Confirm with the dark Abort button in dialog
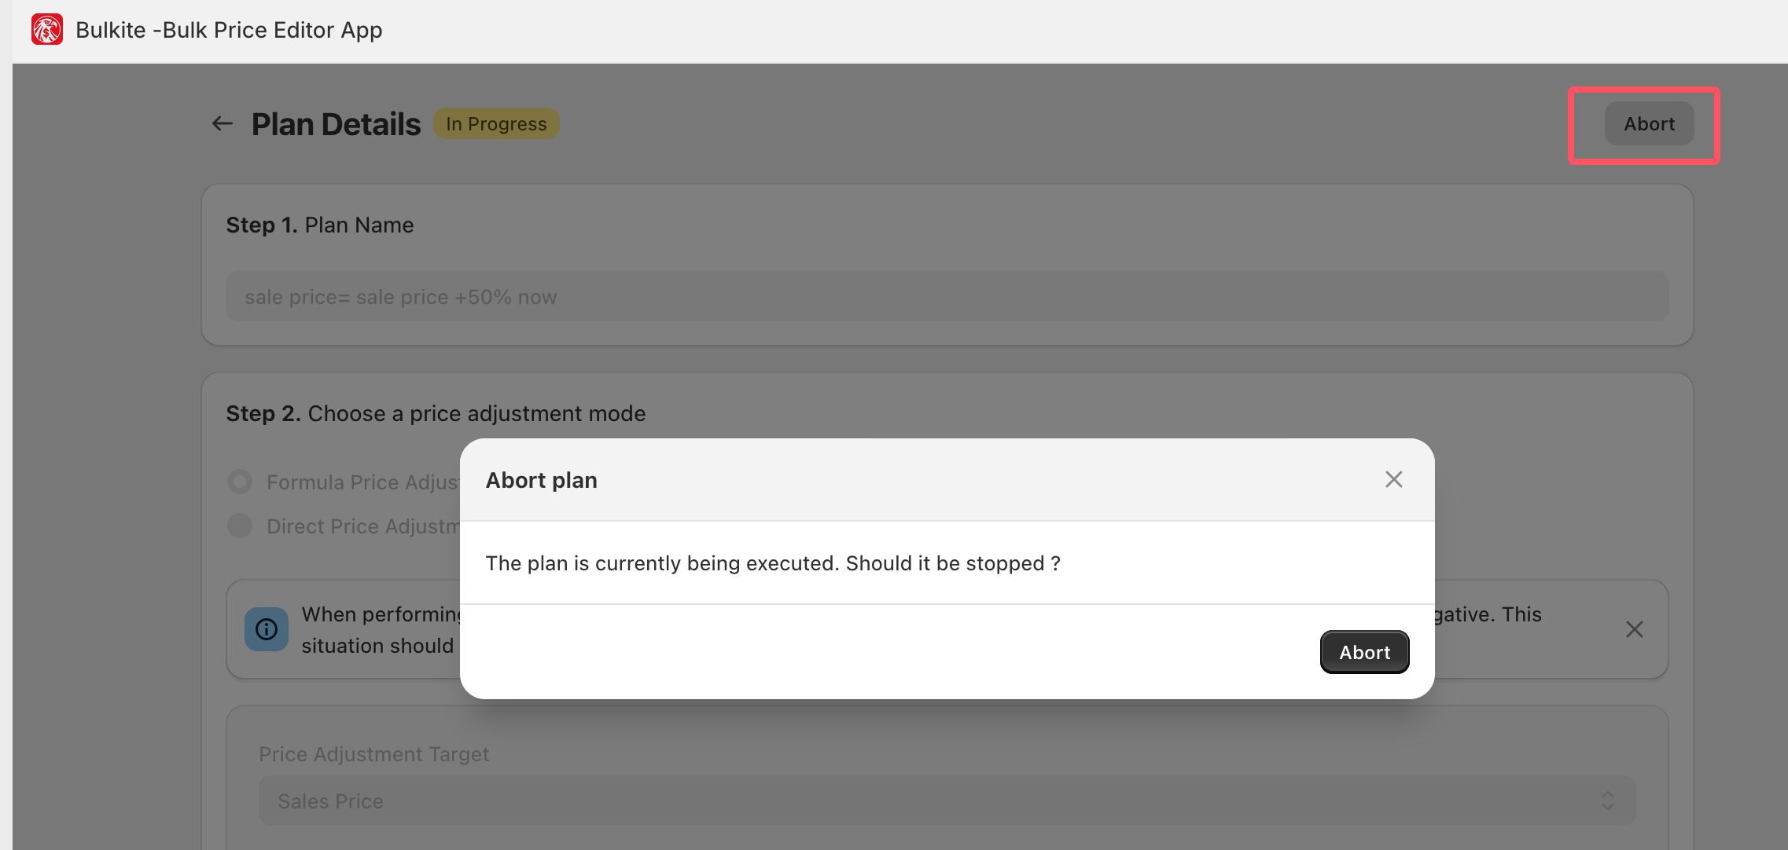Image resolution: width=1788 pixels, height=850 pixels. tap(1364, 652)
